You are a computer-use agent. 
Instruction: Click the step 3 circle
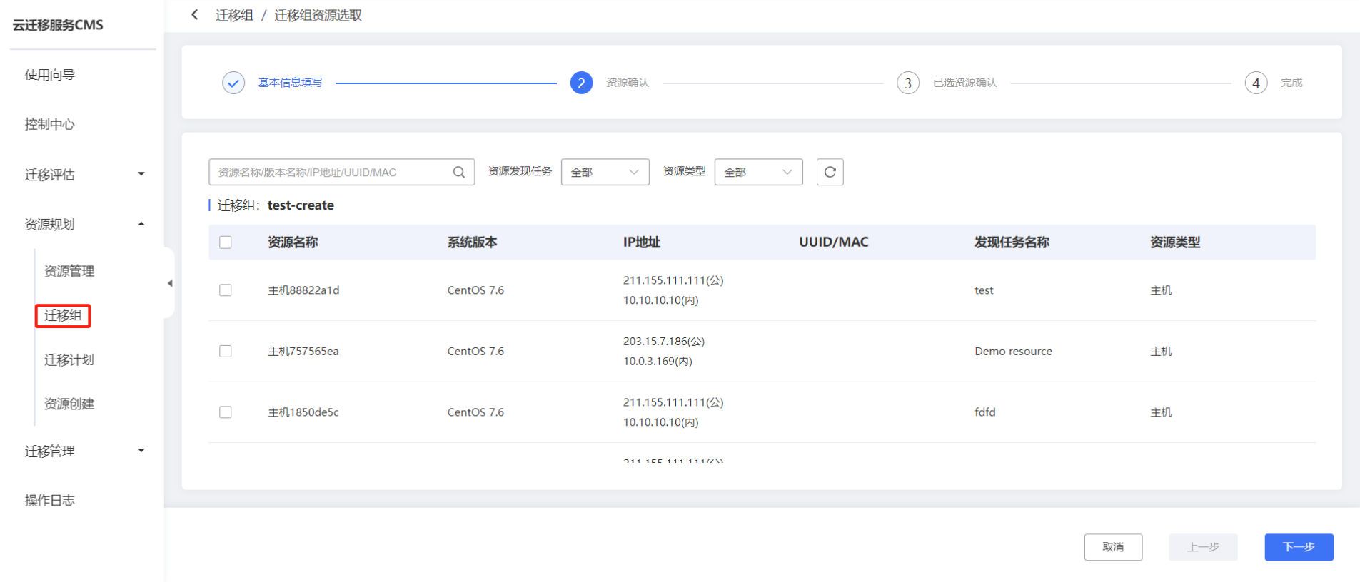pyautogui.click(x=908, y=83)
